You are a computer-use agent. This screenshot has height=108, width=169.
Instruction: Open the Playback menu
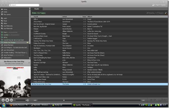tap(11, 2)
